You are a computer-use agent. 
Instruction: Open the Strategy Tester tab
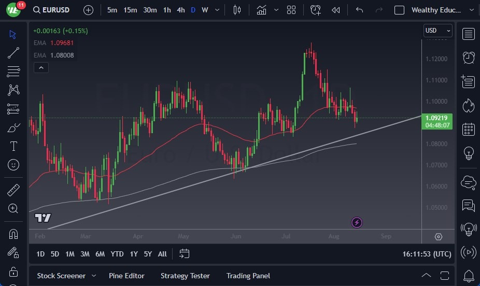coord(185,276)
